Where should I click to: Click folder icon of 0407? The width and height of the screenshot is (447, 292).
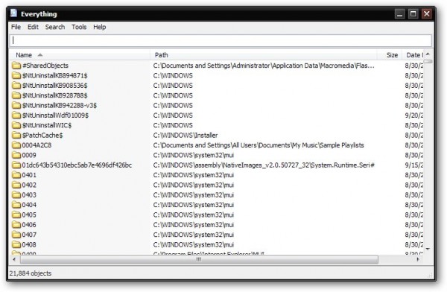(16, 235)
